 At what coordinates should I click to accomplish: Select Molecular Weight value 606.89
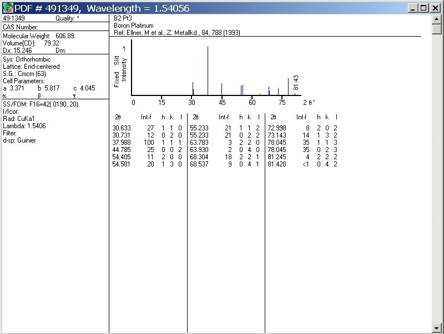[x=65, y=36]
